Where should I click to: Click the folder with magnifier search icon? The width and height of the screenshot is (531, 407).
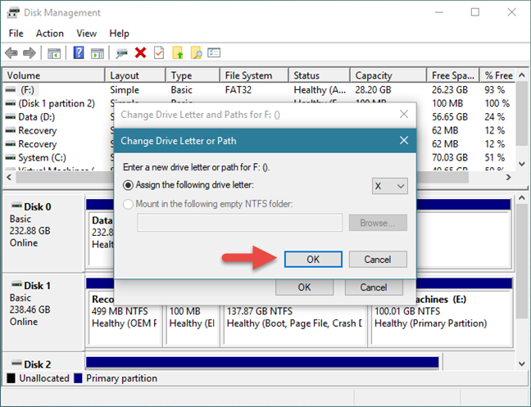pyautogui.click(x=197, y=52)
